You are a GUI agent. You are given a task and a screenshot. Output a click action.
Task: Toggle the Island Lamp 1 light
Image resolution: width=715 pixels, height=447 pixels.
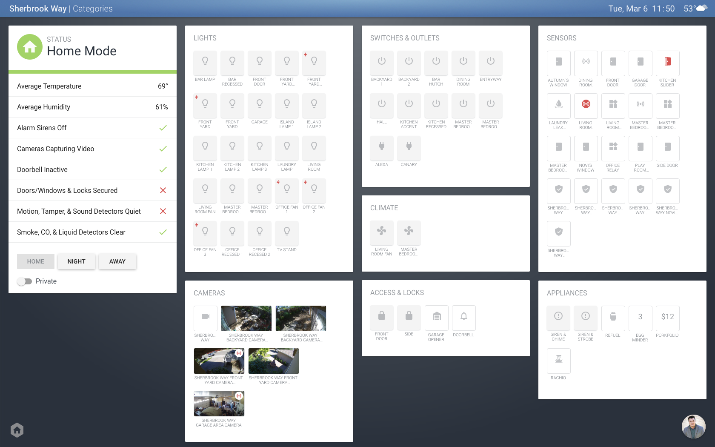pos(287,106)
